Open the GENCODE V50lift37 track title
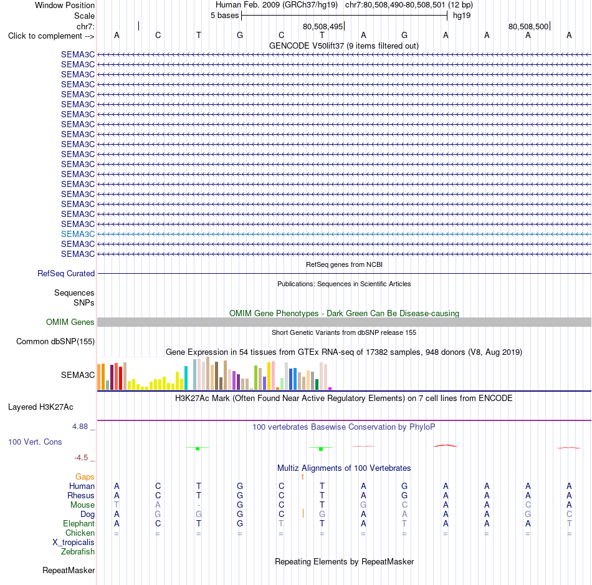This screenshot has width=592, height=585. pyautogui.click(x=344, y=46)
